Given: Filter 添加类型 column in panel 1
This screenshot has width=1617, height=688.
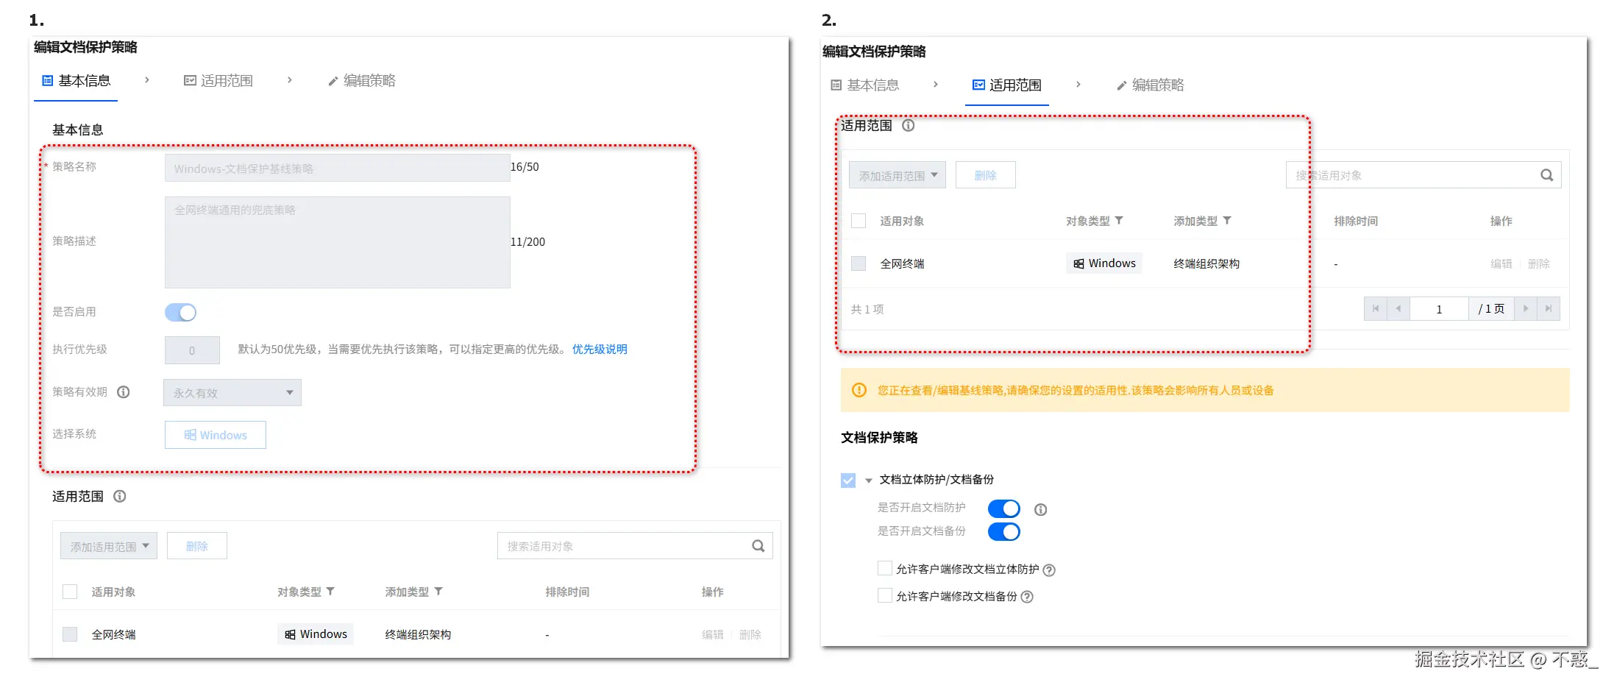Looking at the screenshot, I should (x=438, y=592).
